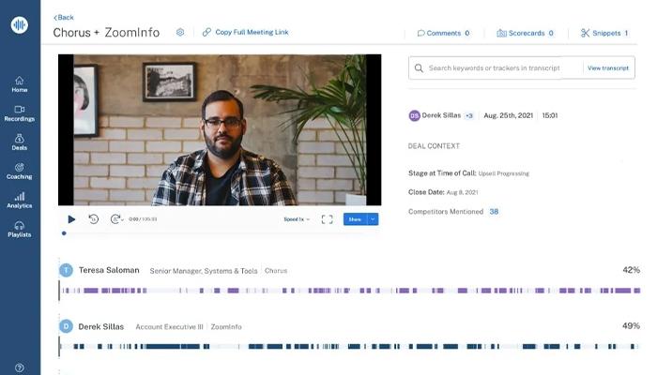
Task: Enter fullscreen video mode
Action: click(328, 219)
